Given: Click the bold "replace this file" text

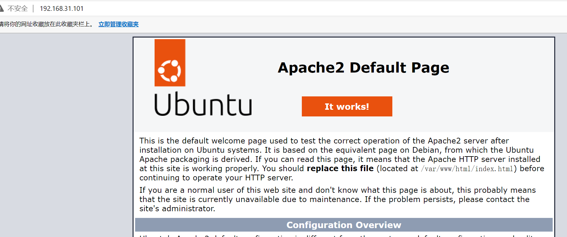Looking at the screenshot, I should [x=340, y=168].
